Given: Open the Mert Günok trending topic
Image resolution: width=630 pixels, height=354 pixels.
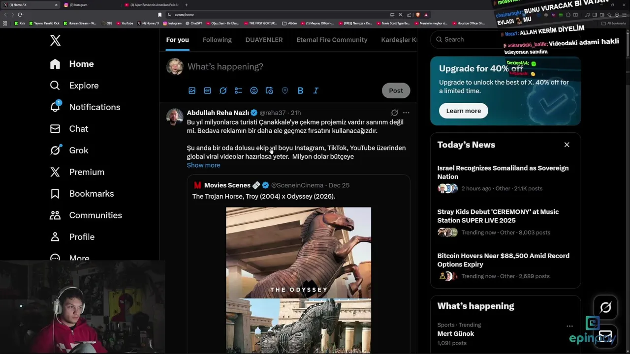Looking at the screenshot, I should click(455, 334).
